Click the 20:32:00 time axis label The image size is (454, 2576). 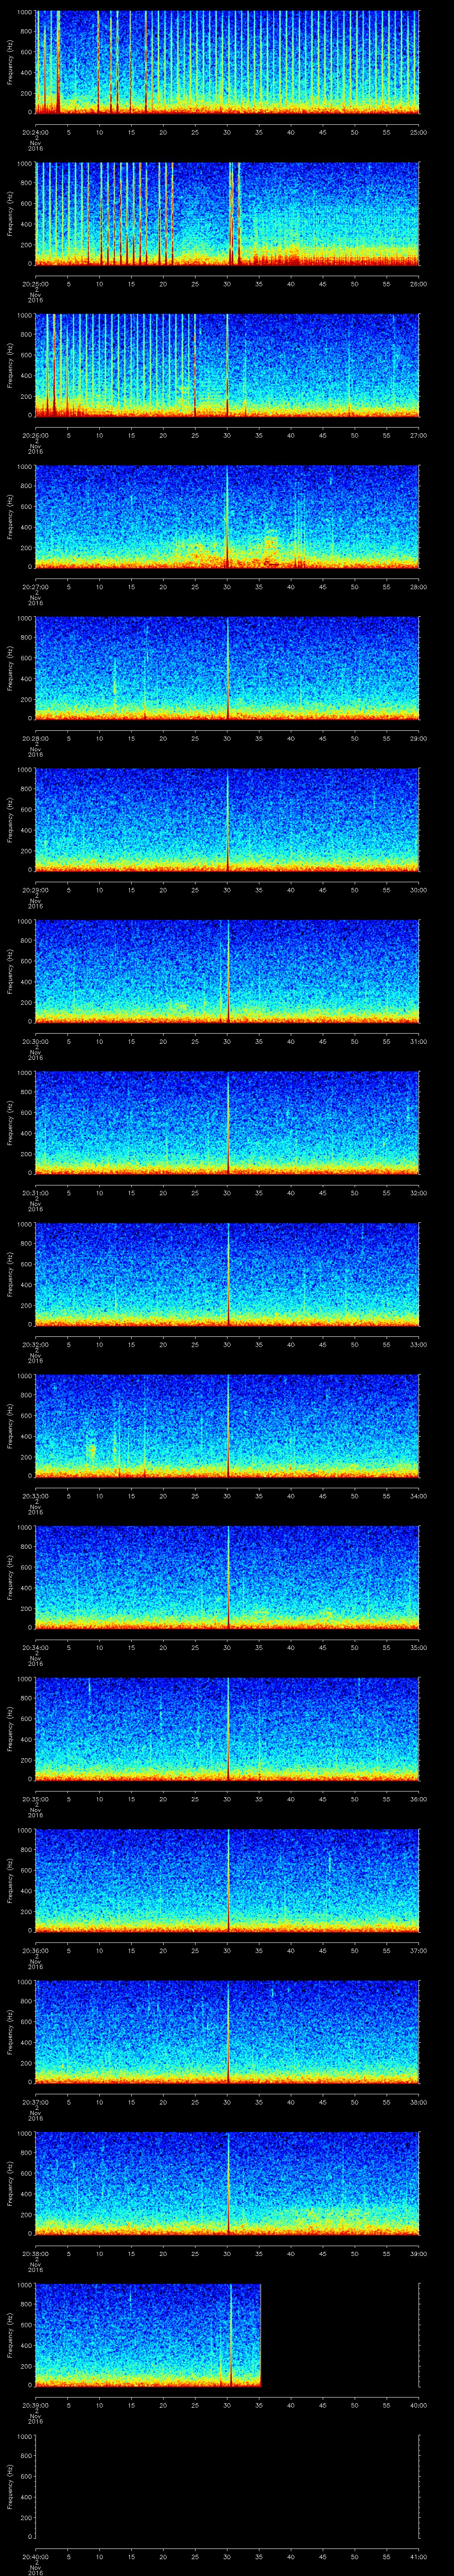pos(36,1344)
